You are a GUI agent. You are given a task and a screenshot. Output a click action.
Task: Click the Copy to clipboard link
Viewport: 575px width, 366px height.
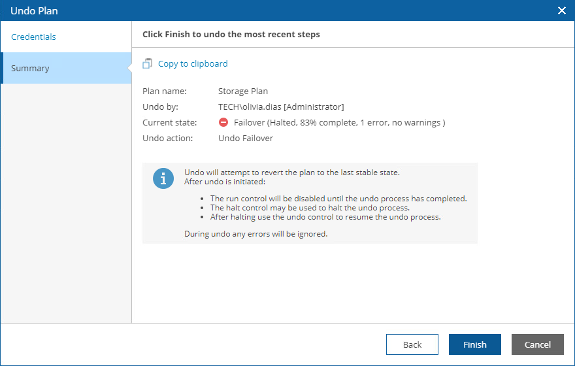[193, 64]
